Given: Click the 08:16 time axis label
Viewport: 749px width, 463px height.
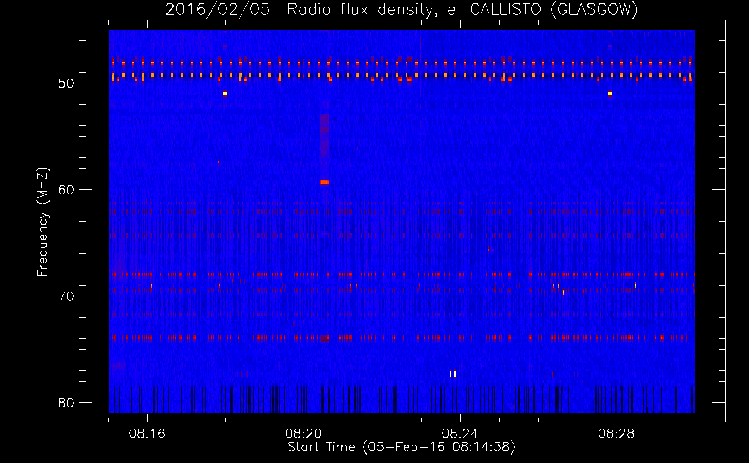Looking at the screenshot, I should click(147, 434).
